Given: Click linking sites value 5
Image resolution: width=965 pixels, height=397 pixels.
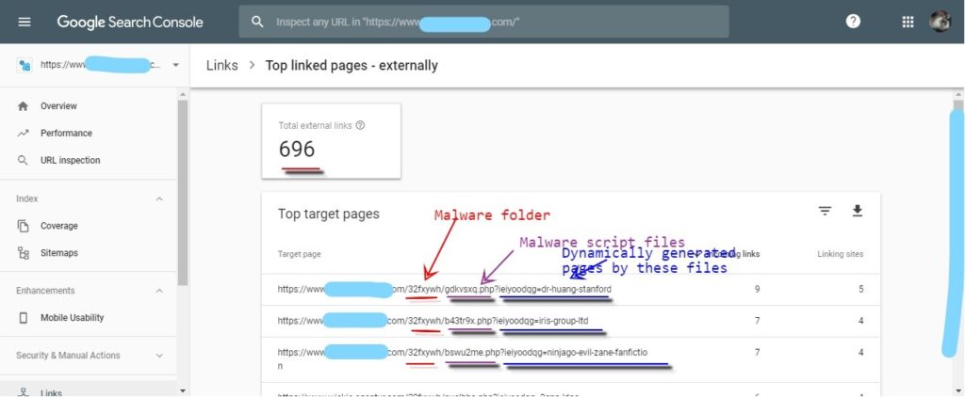Looking at the screenshot, I should tap(861, 289).
